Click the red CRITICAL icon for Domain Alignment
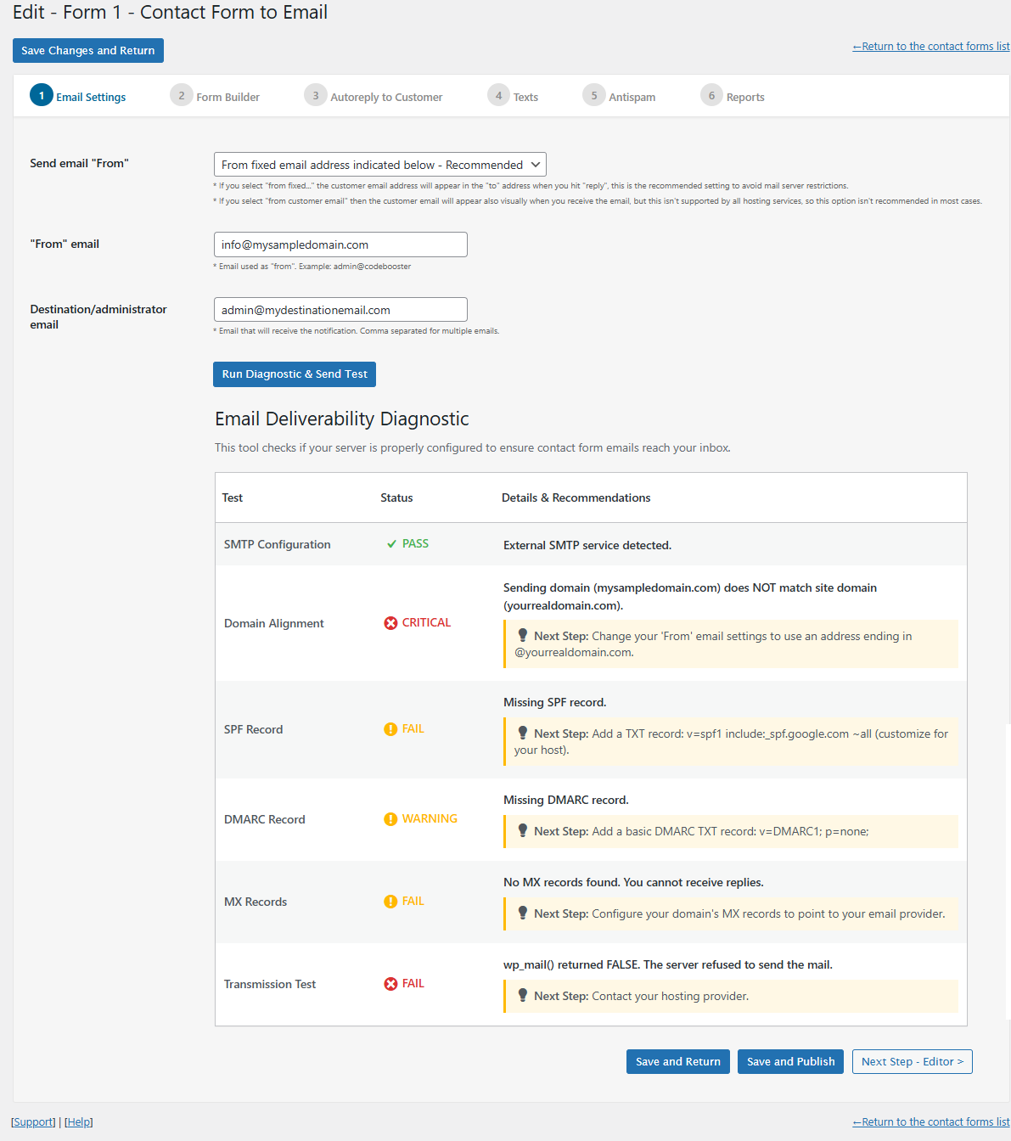The height and width of the screenshot is (1141, 1011). (x=390, y=623)
